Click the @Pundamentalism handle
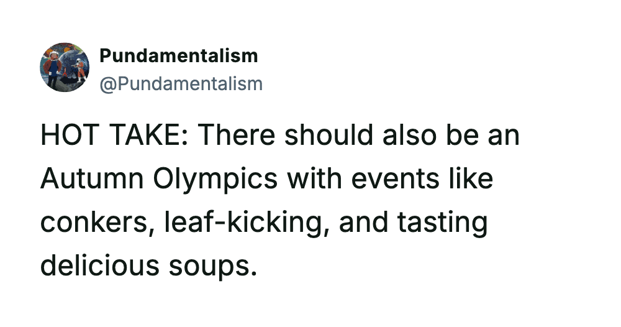The image size is (621, 327). tap(181, 83)
